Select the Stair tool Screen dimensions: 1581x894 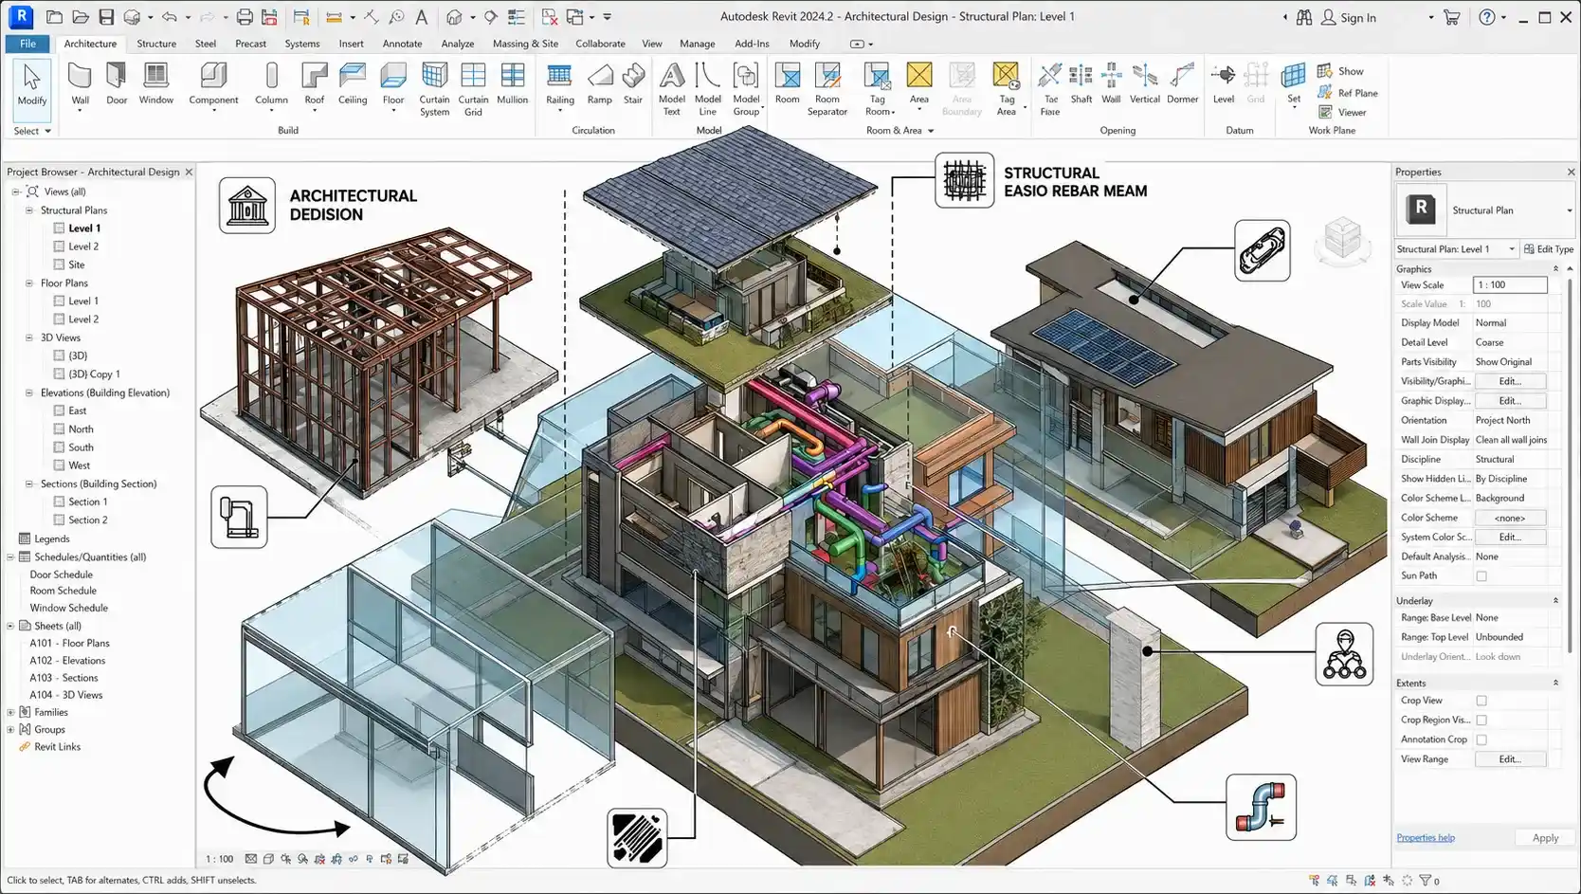[x=633, y=84]
